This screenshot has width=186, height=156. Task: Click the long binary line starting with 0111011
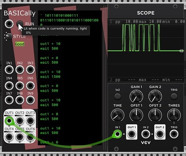(x=69, y=20)
